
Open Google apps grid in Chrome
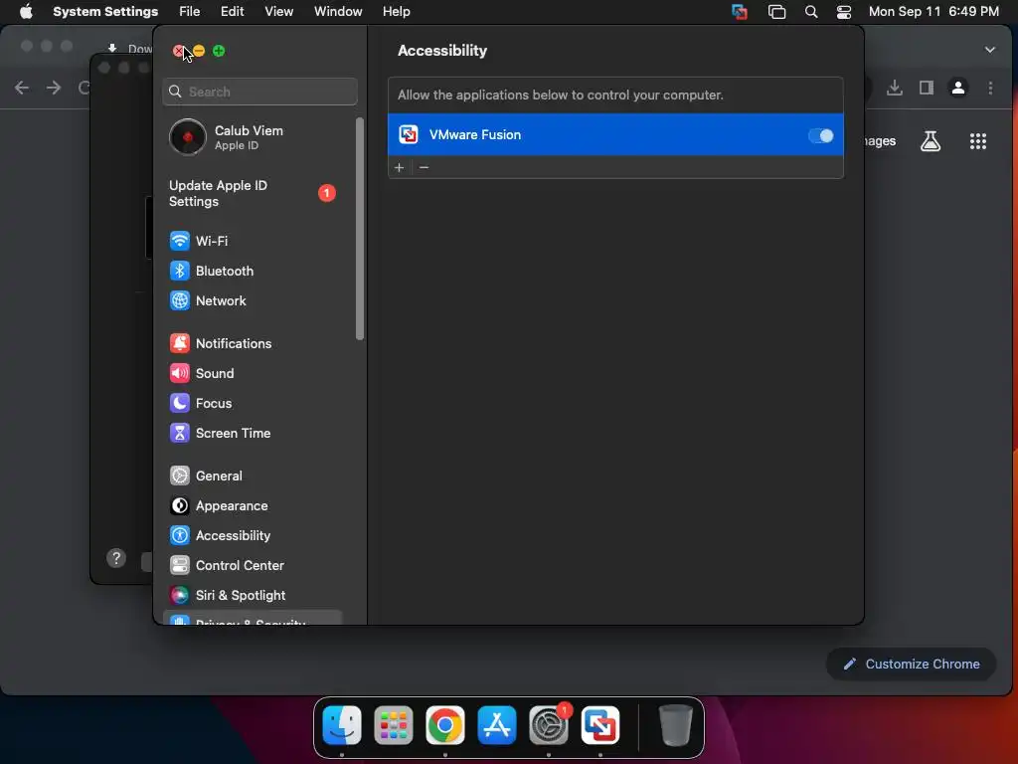(x=978, y=141)
